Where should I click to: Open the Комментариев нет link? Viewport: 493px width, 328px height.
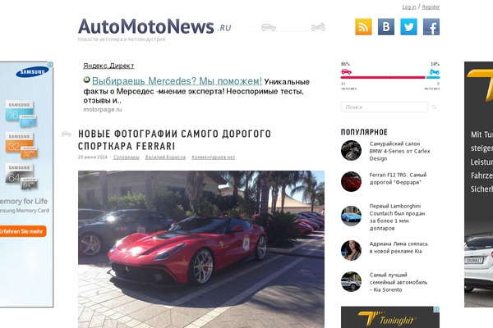(213, 157)
